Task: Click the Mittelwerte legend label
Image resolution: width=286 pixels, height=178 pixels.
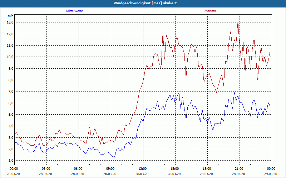Action: click(x=75, y=11)
